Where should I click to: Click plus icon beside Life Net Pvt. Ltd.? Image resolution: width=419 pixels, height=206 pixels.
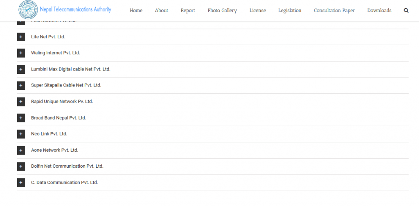(21, 37)
